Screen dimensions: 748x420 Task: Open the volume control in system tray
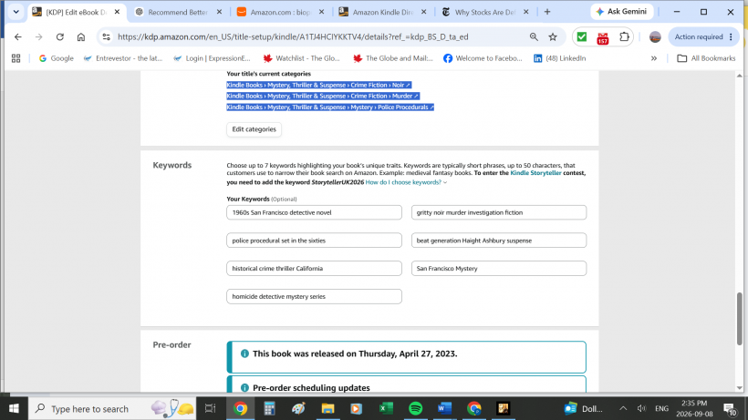(x=641, y=408)
